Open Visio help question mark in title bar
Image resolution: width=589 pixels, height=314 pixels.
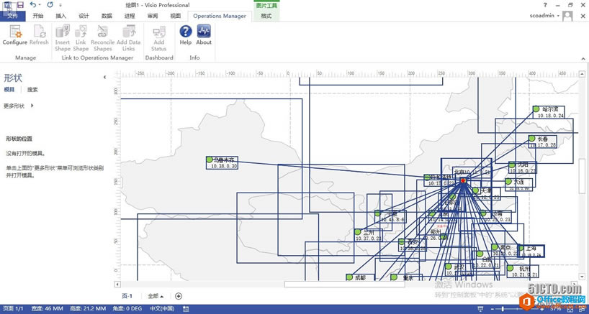coord(545,5)
